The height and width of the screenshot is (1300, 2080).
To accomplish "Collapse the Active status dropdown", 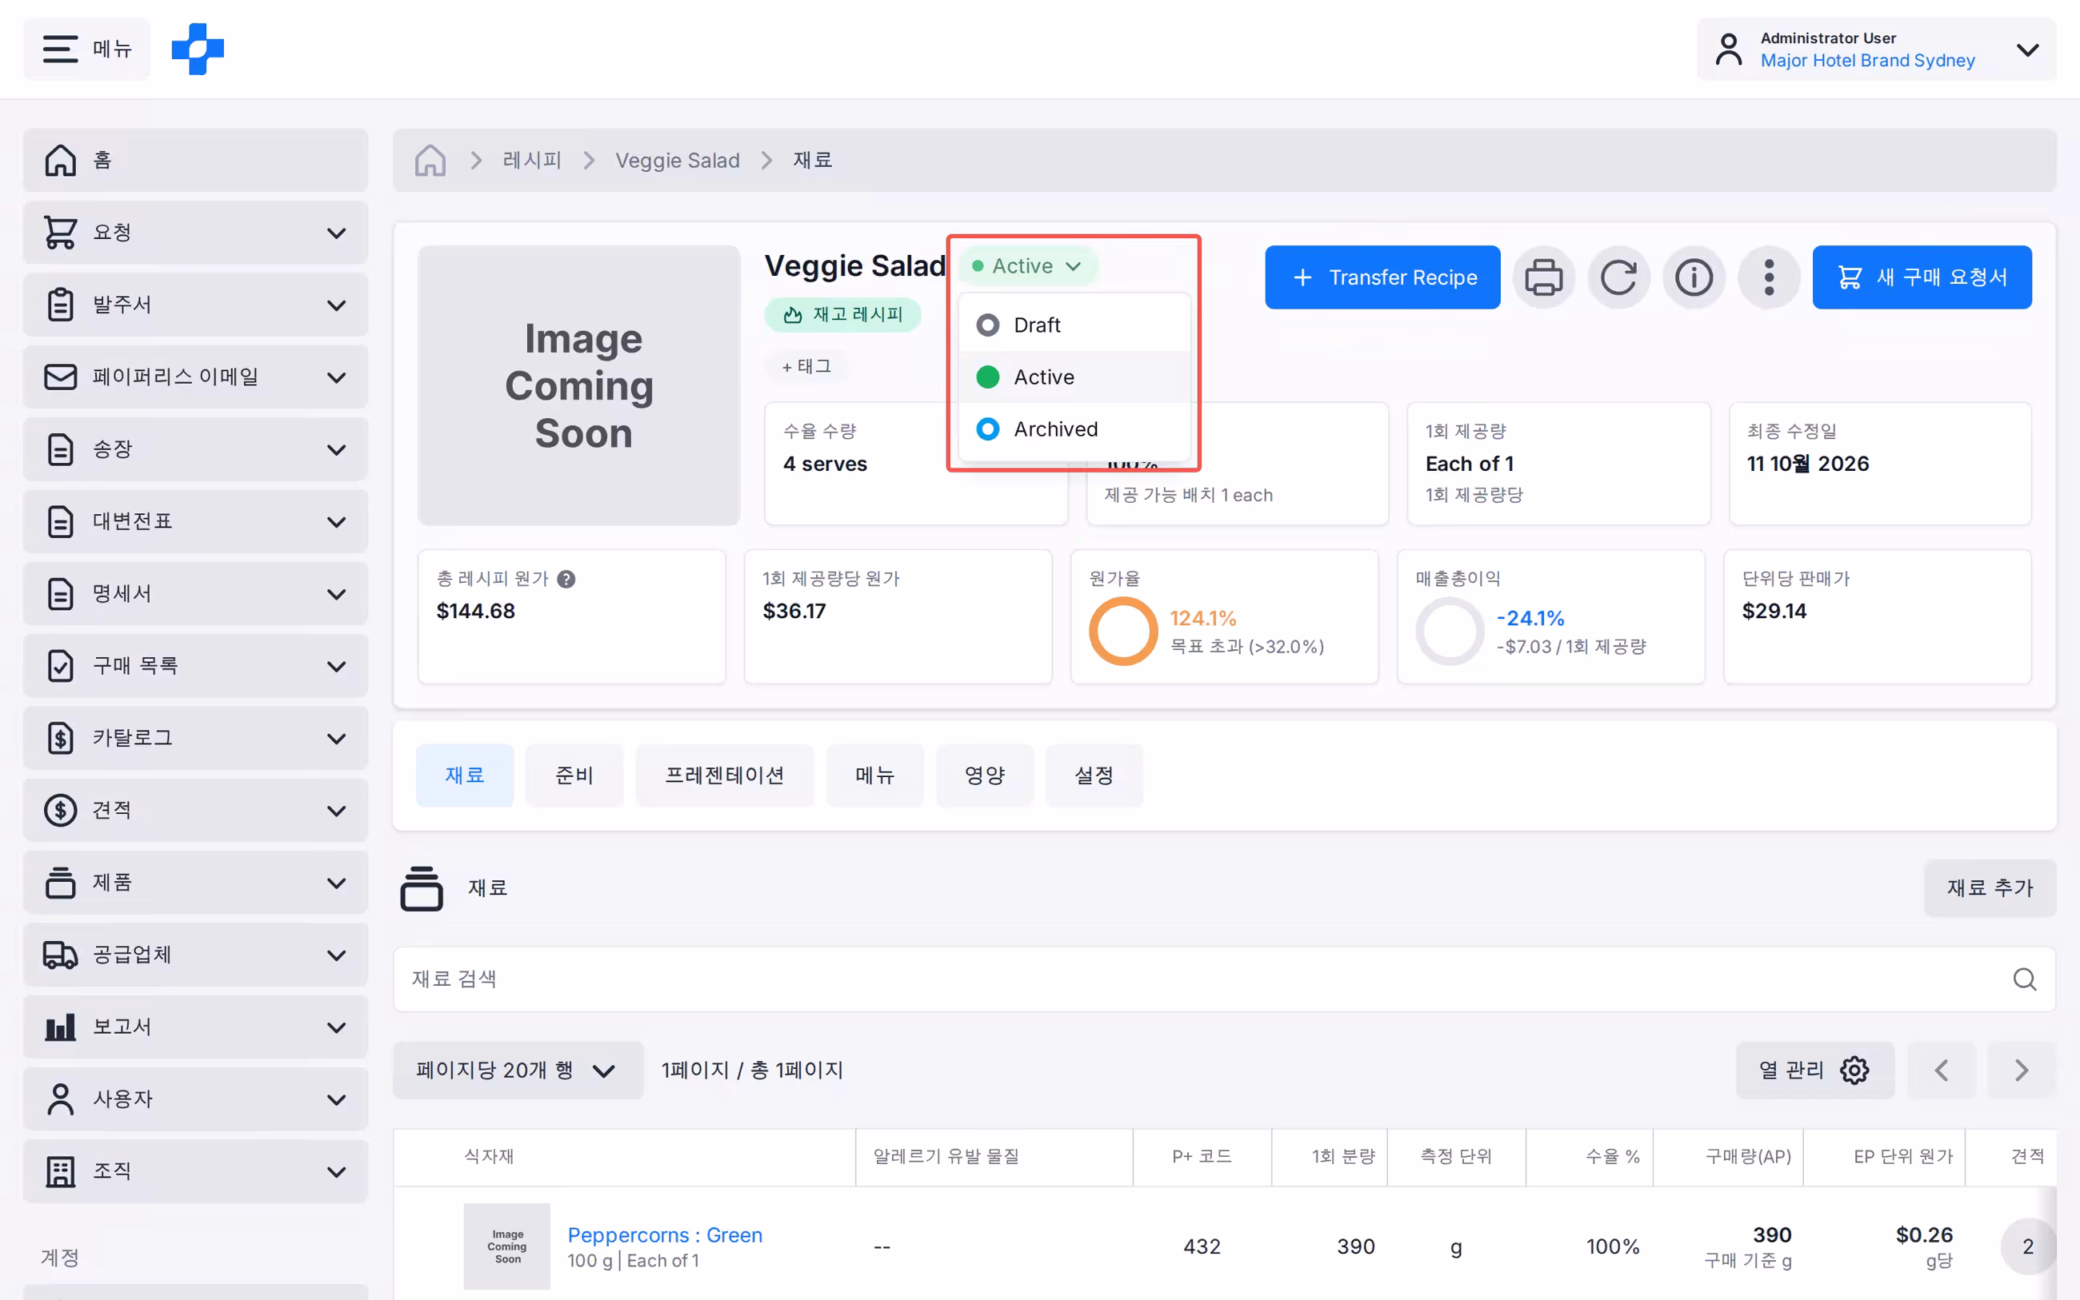I will click(1027, 265).
